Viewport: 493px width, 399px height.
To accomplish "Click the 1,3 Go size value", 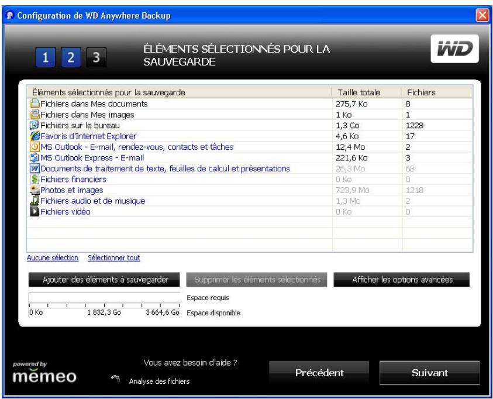I will click(x=347, y=125).
